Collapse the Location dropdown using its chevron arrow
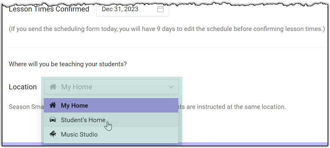 tap(171, 87)
